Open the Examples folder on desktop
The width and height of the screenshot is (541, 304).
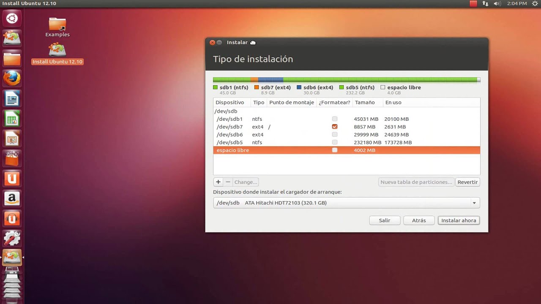coord(57,27)
